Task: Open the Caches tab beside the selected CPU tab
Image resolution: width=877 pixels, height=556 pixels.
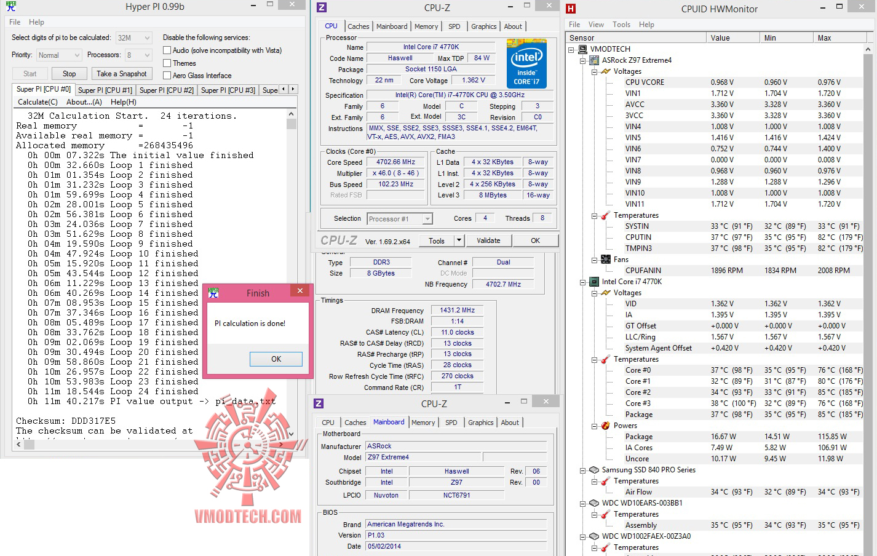Action: [x=359, y=26]
